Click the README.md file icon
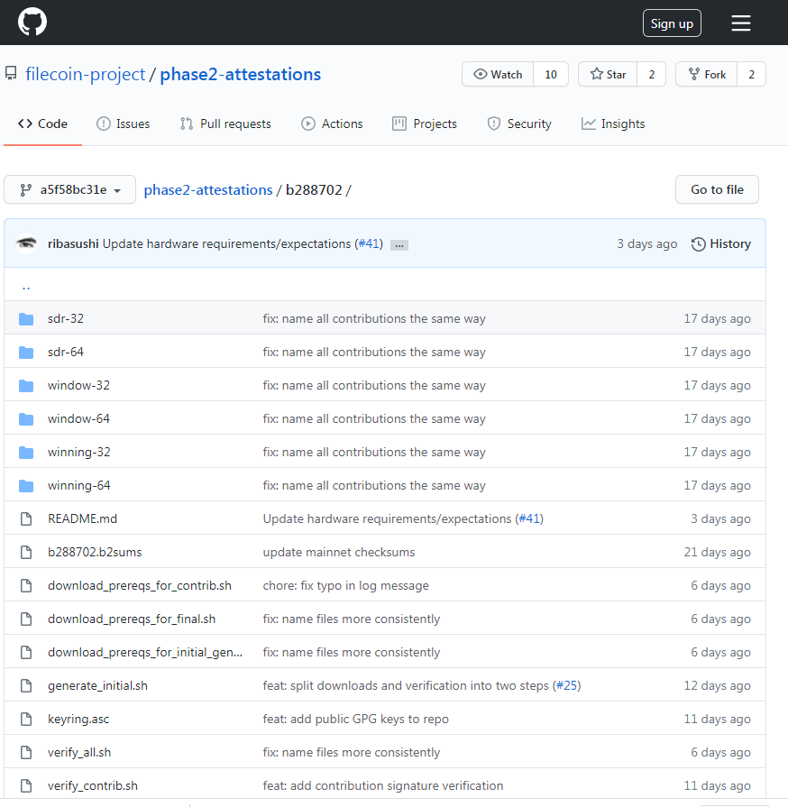 [x=26, y=518]
